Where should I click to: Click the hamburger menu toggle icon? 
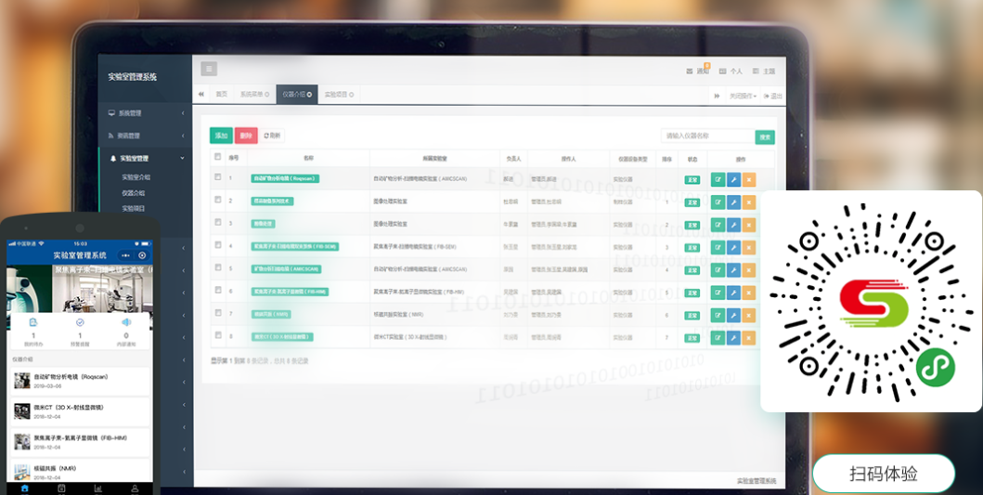[x=209, y=69]
